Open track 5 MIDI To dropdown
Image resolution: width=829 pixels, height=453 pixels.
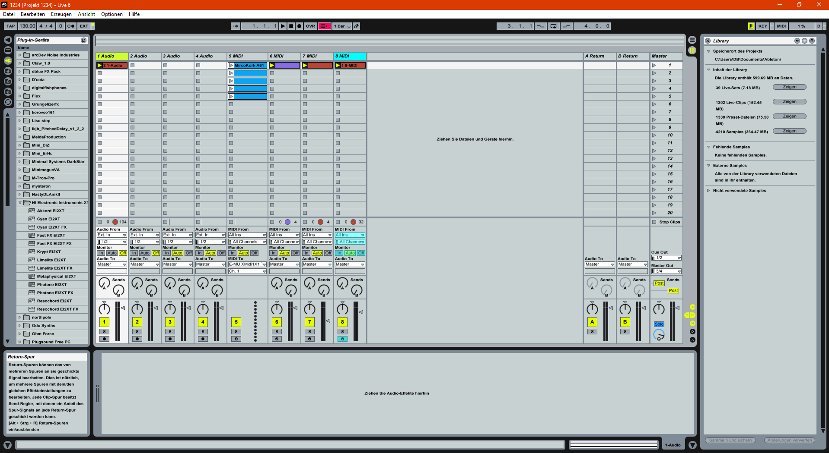247,264
